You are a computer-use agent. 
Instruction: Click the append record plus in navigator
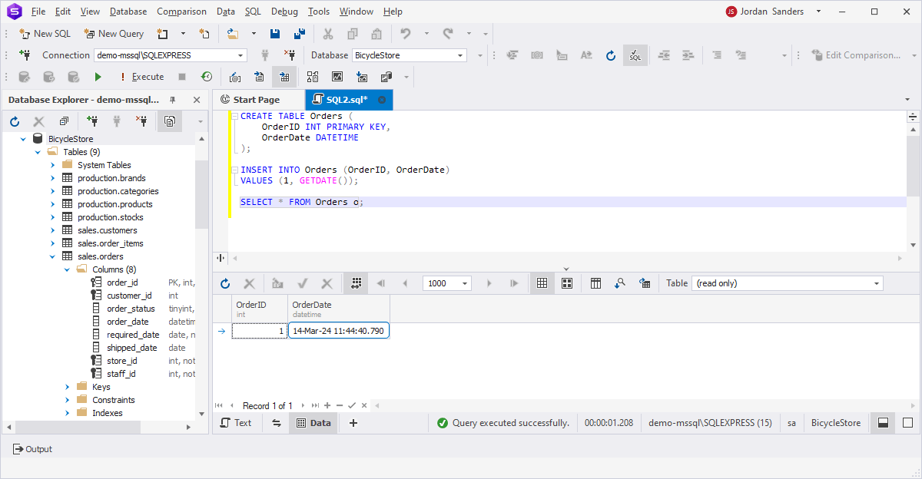327,405
